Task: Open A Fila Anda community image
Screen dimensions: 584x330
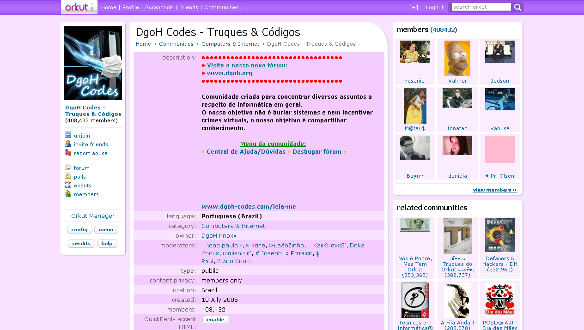Action: coord(457,300)
